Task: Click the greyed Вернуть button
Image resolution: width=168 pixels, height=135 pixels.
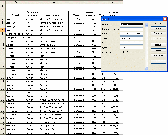Action: (158, 39)
